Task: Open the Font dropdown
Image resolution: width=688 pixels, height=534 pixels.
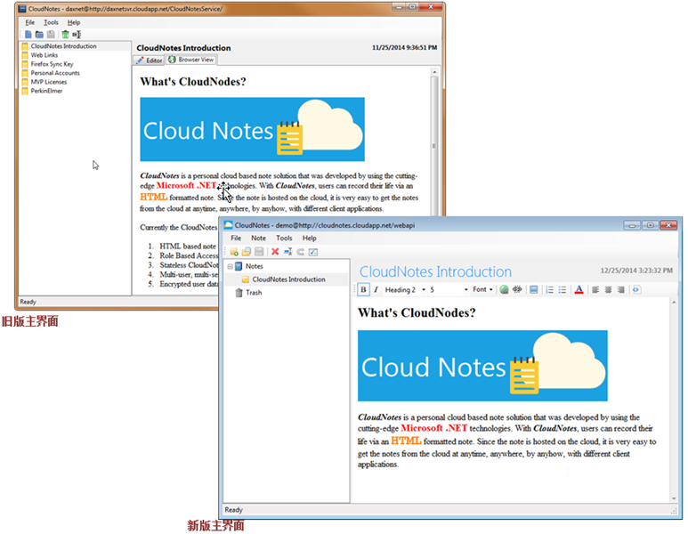Action: coord(482,289)
